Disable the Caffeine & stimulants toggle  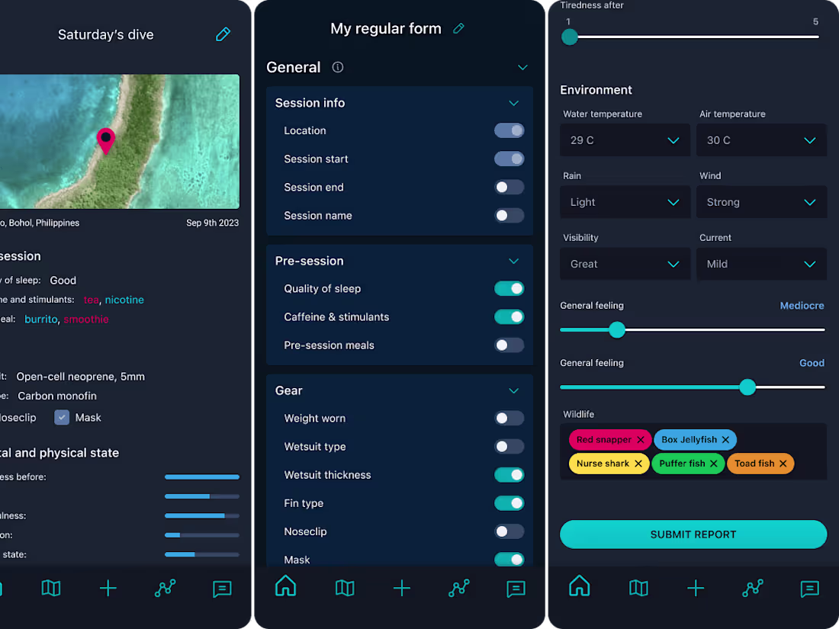click(x=509, y=316)
